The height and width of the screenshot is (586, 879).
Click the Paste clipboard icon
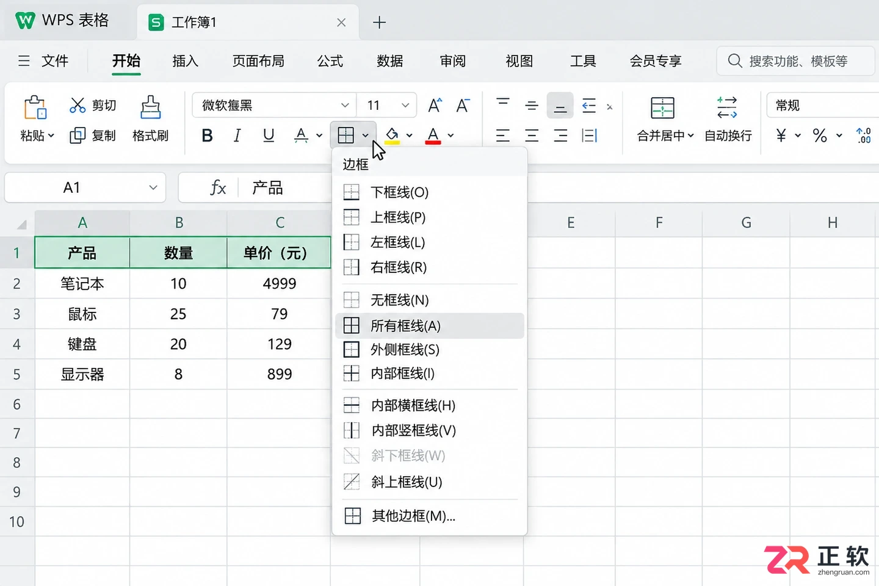(x=35, y=107)
